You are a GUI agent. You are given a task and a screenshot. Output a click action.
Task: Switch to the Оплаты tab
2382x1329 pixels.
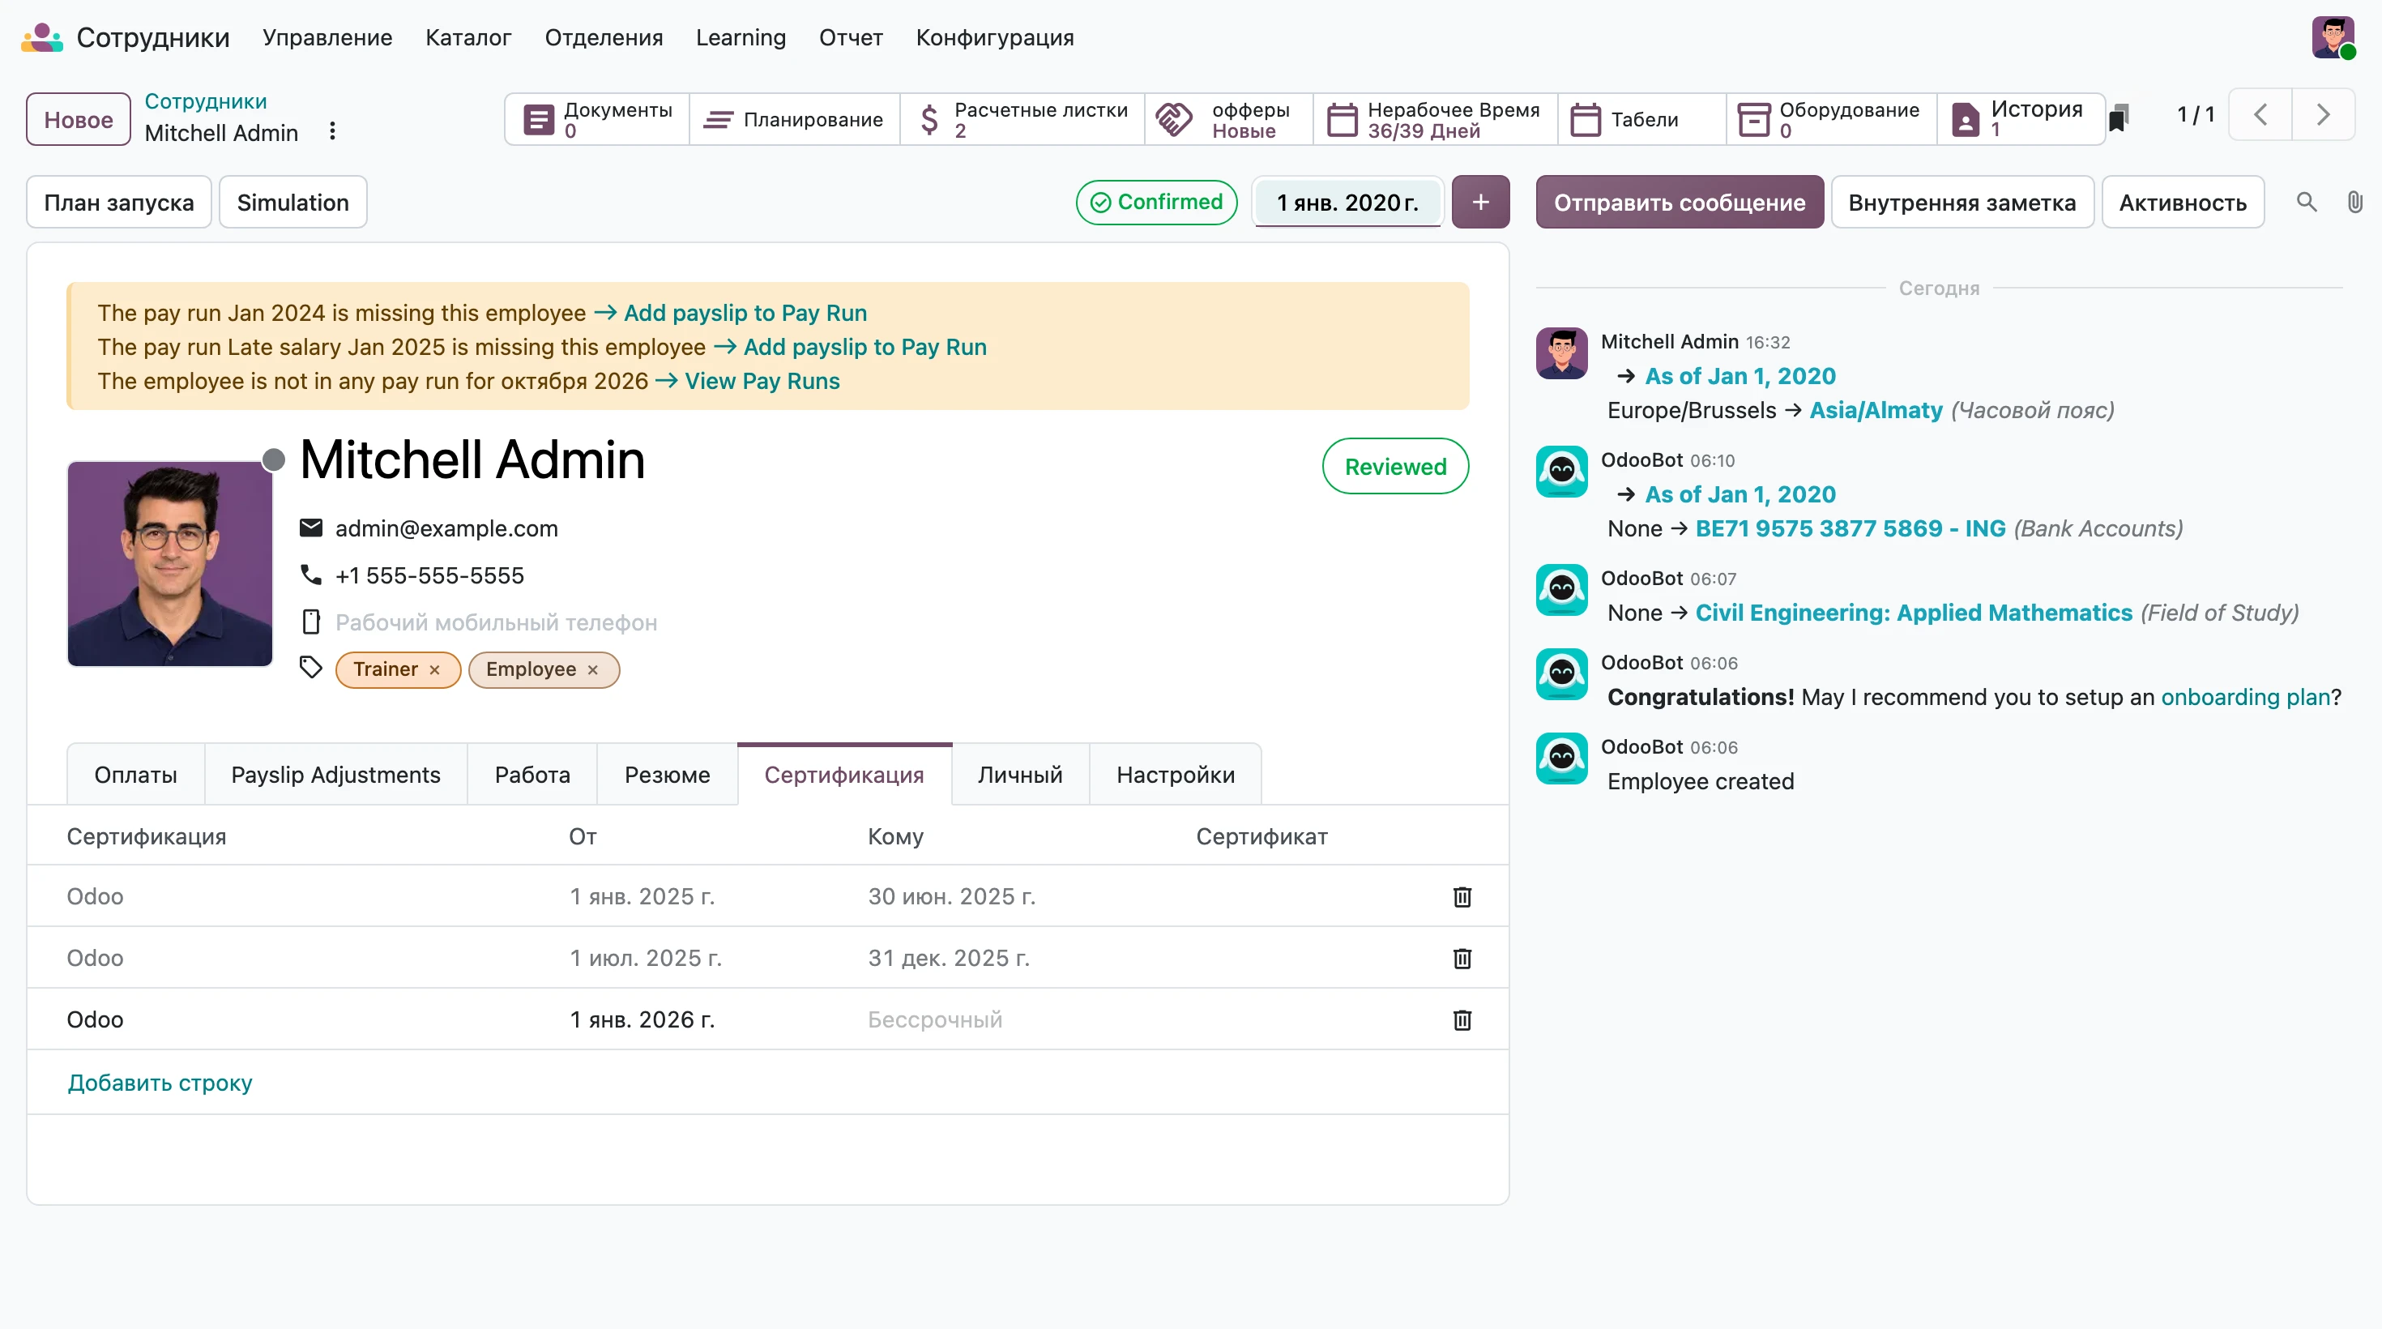(136, 775)
